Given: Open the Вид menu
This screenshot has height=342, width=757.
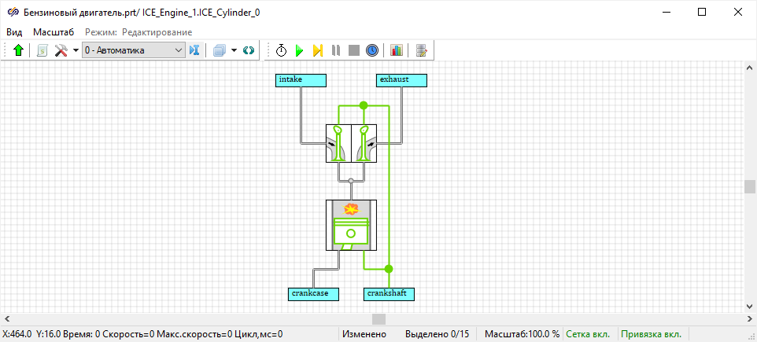Looking at the screenshot, I should point(14,31).
